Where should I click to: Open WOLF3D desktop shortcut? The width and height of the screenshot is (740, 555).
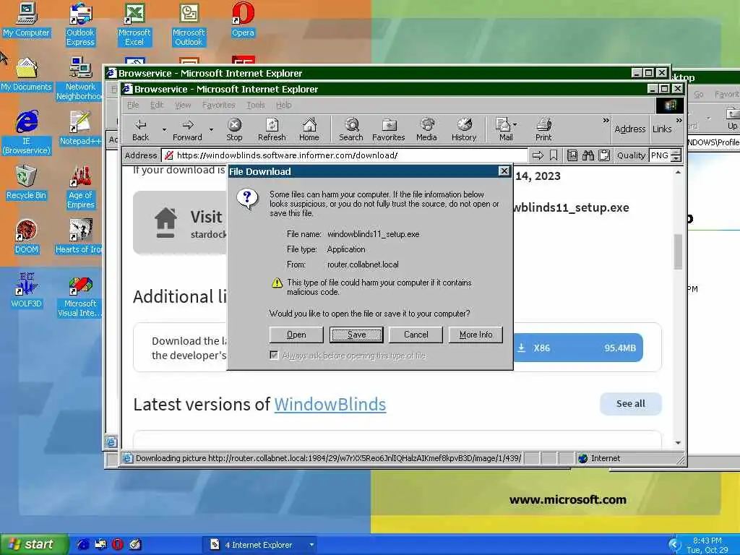[x=26, y=291]
